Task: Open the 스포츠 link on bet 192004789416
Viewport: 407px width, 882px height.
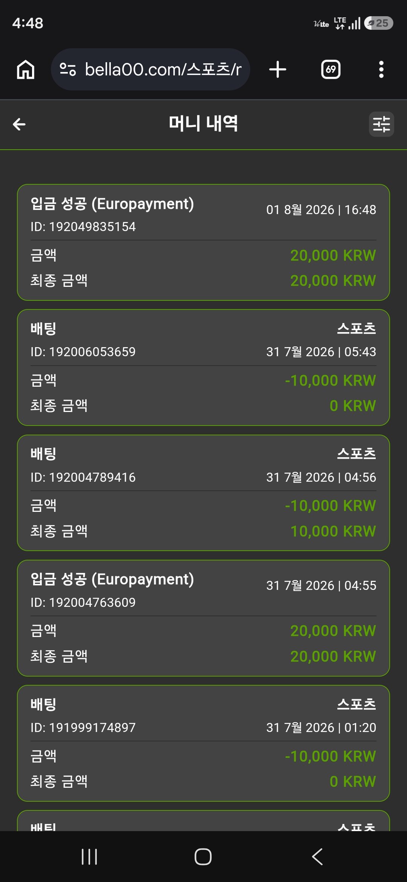Action: pyautogui.click(x=357, y=454)
